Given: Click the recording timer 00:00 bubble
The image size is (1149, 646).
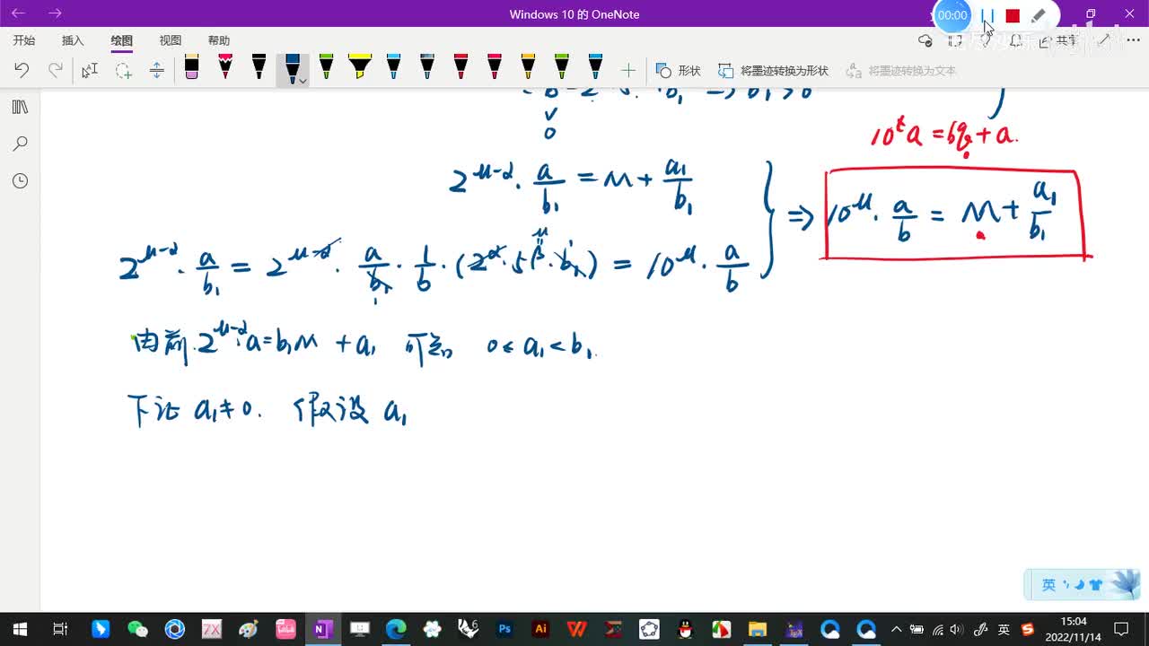Looking at the screenshot, I should tap(952, 15).
